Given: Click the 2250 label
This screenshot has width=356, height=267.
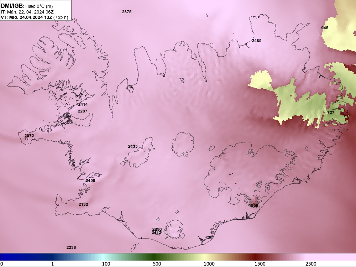Looking at the screenshot, I should [157, 229].
